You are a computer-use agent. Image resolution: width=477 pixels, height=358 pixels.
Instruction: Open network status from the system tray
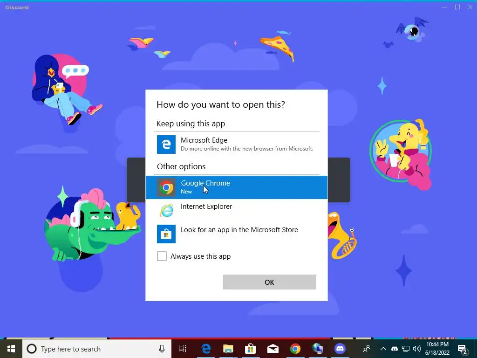[406, 349]
